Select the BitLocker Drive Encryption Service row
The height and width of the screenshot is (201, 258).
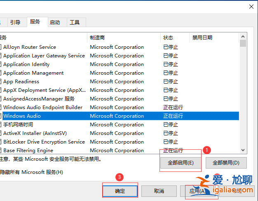(x=120, y=142)
